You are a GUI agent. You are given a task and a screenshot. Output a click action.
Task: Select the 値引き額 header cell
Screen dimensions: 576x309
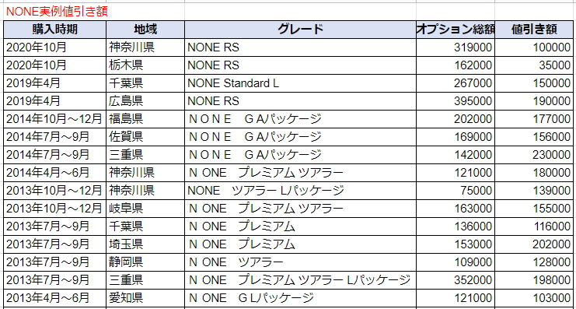[x=534, y=30]
